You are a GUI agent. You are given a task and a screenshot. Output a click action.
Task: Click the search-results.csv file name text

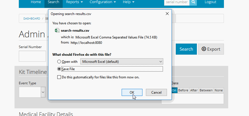pos(75,31)
